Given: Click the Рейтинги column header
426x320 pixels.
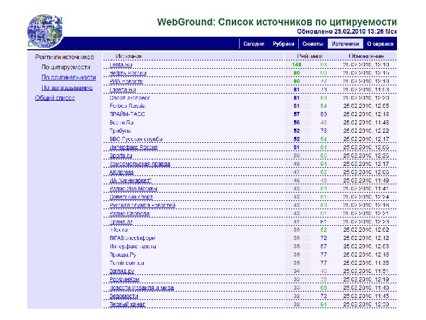Looking at the screenshot, I should [309, 56].
